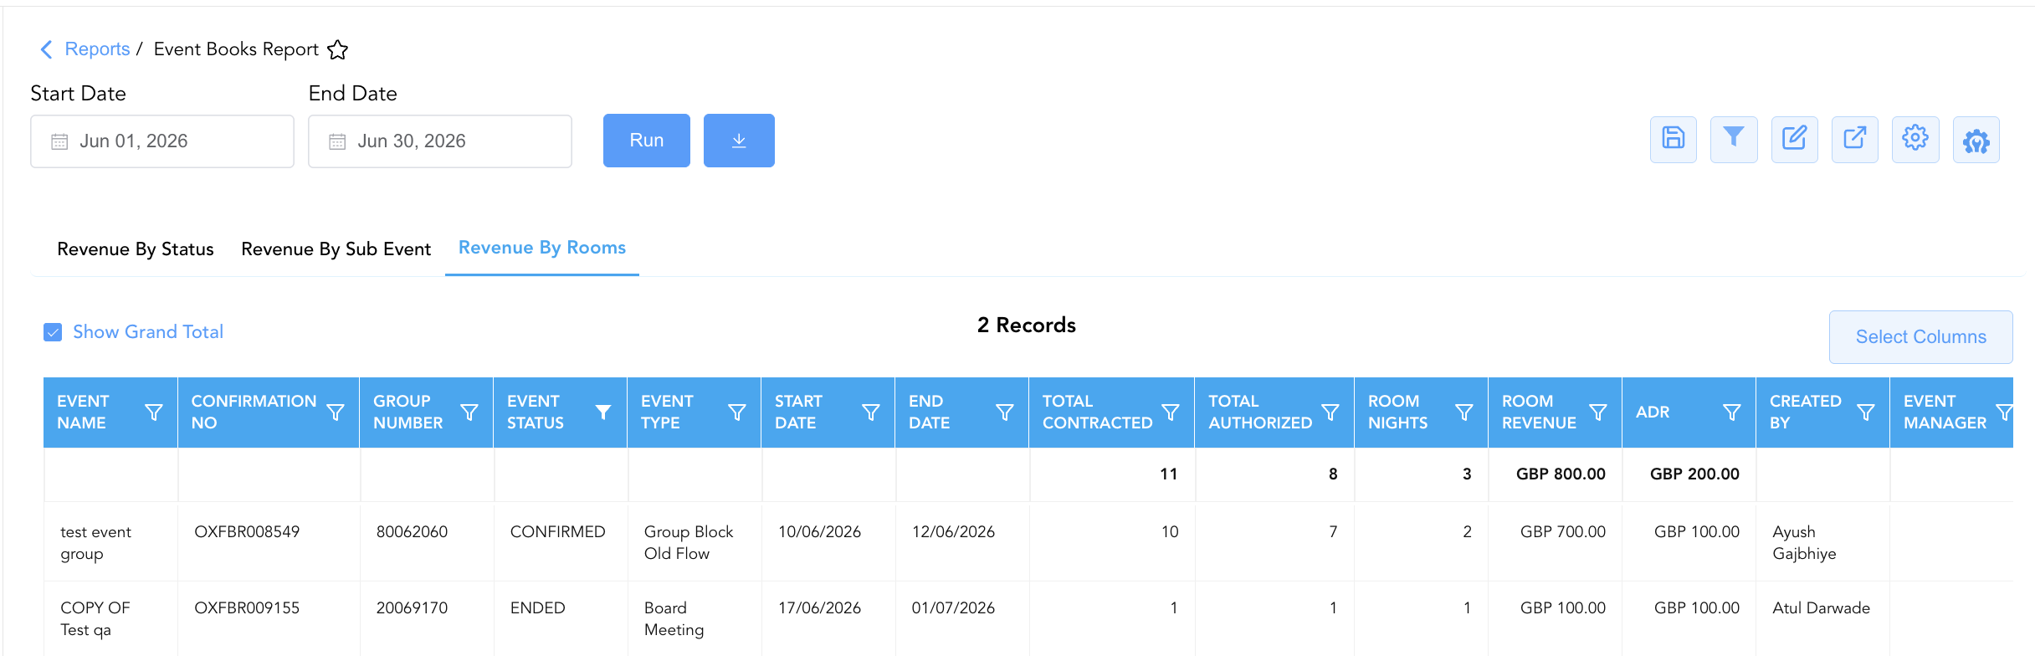Open the End Date picker field

tap(440, 141)
